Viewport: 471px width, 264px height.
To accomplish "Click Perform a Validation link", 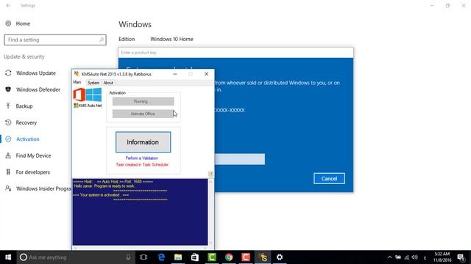I will 142,158.
